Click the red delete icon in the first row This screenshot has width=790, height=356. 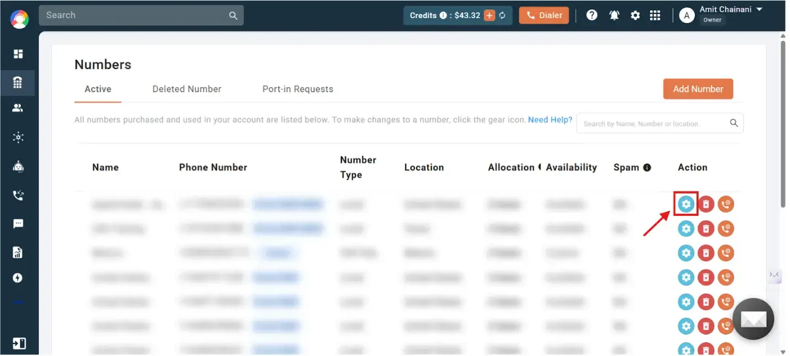(706, 204)
